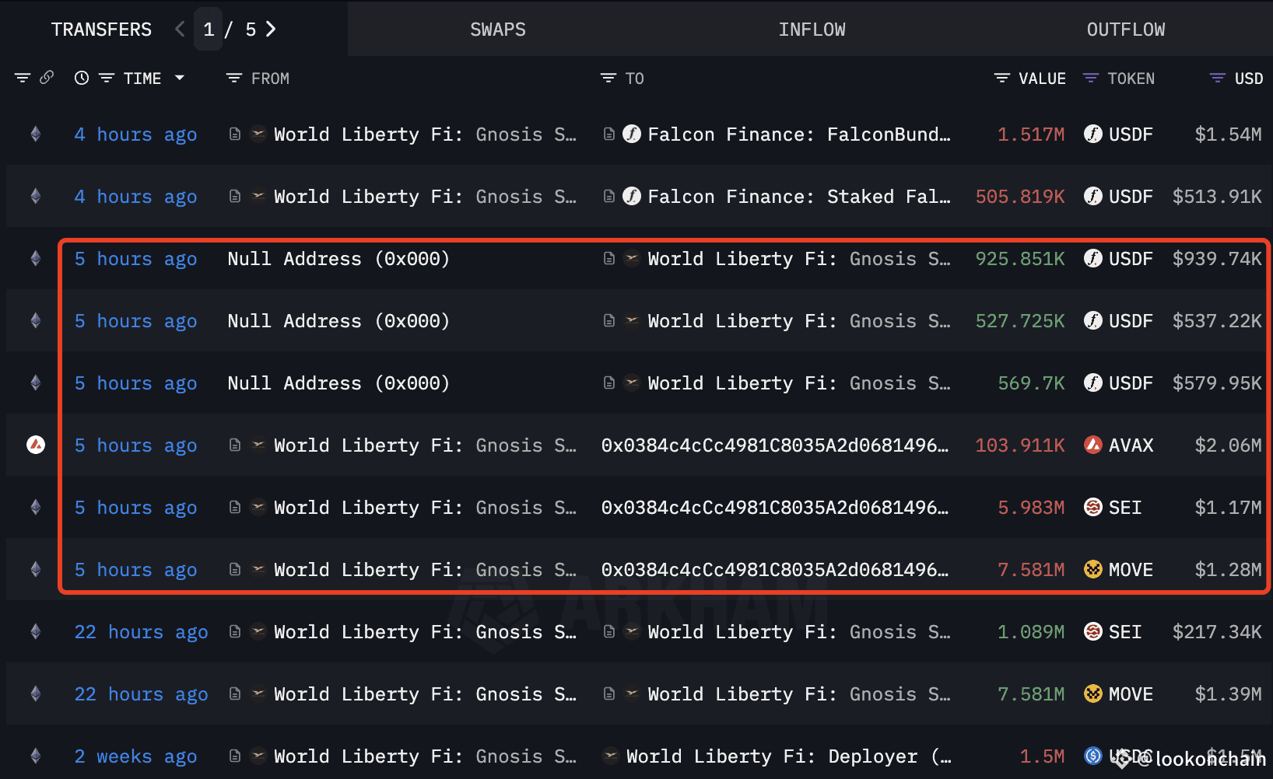Go to the previous transfers page
The width and height of the screenshot is (1273, 779).
click(180, 29)
